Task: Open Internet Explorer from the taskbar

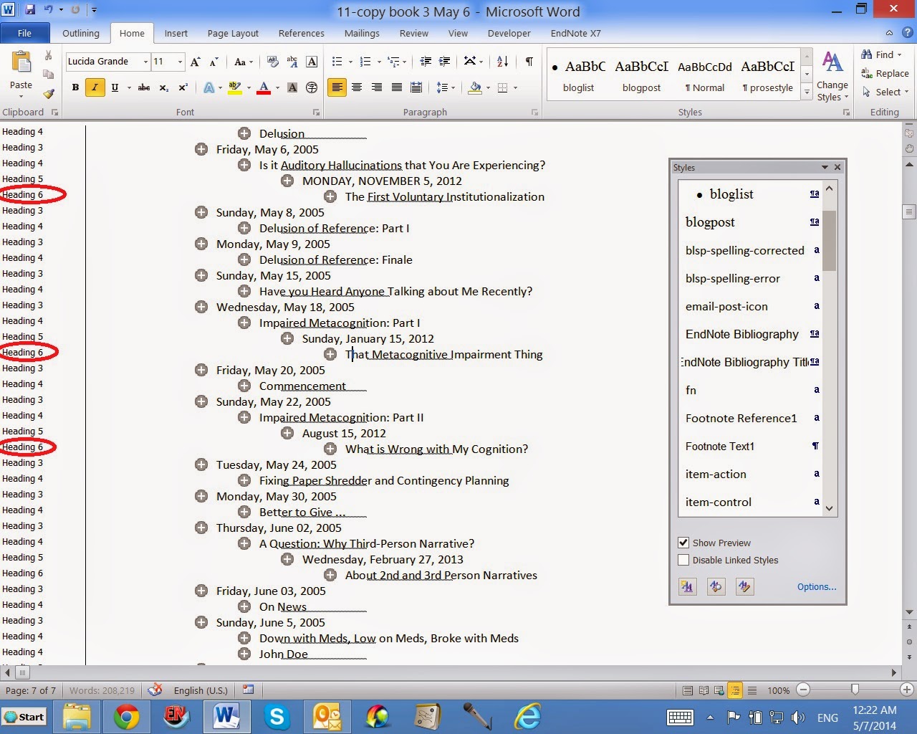Action: [x=529, y=717]
